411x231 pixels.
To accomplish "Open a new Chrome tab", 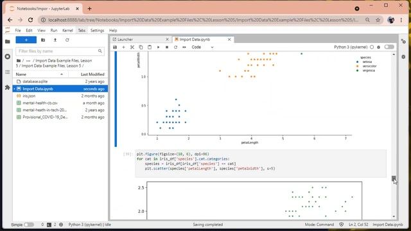I will pyautogui.click(x=89, y=8).
